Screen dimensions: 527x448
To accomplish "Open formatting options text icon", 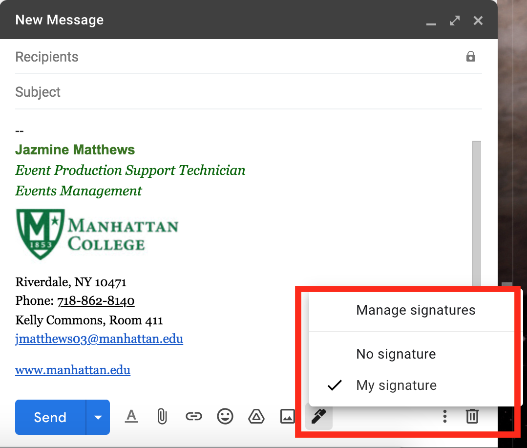I will click(131, 417).
